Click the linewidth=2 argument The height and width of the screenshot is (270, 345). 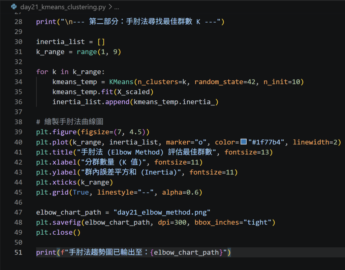(x=315, y=142)
